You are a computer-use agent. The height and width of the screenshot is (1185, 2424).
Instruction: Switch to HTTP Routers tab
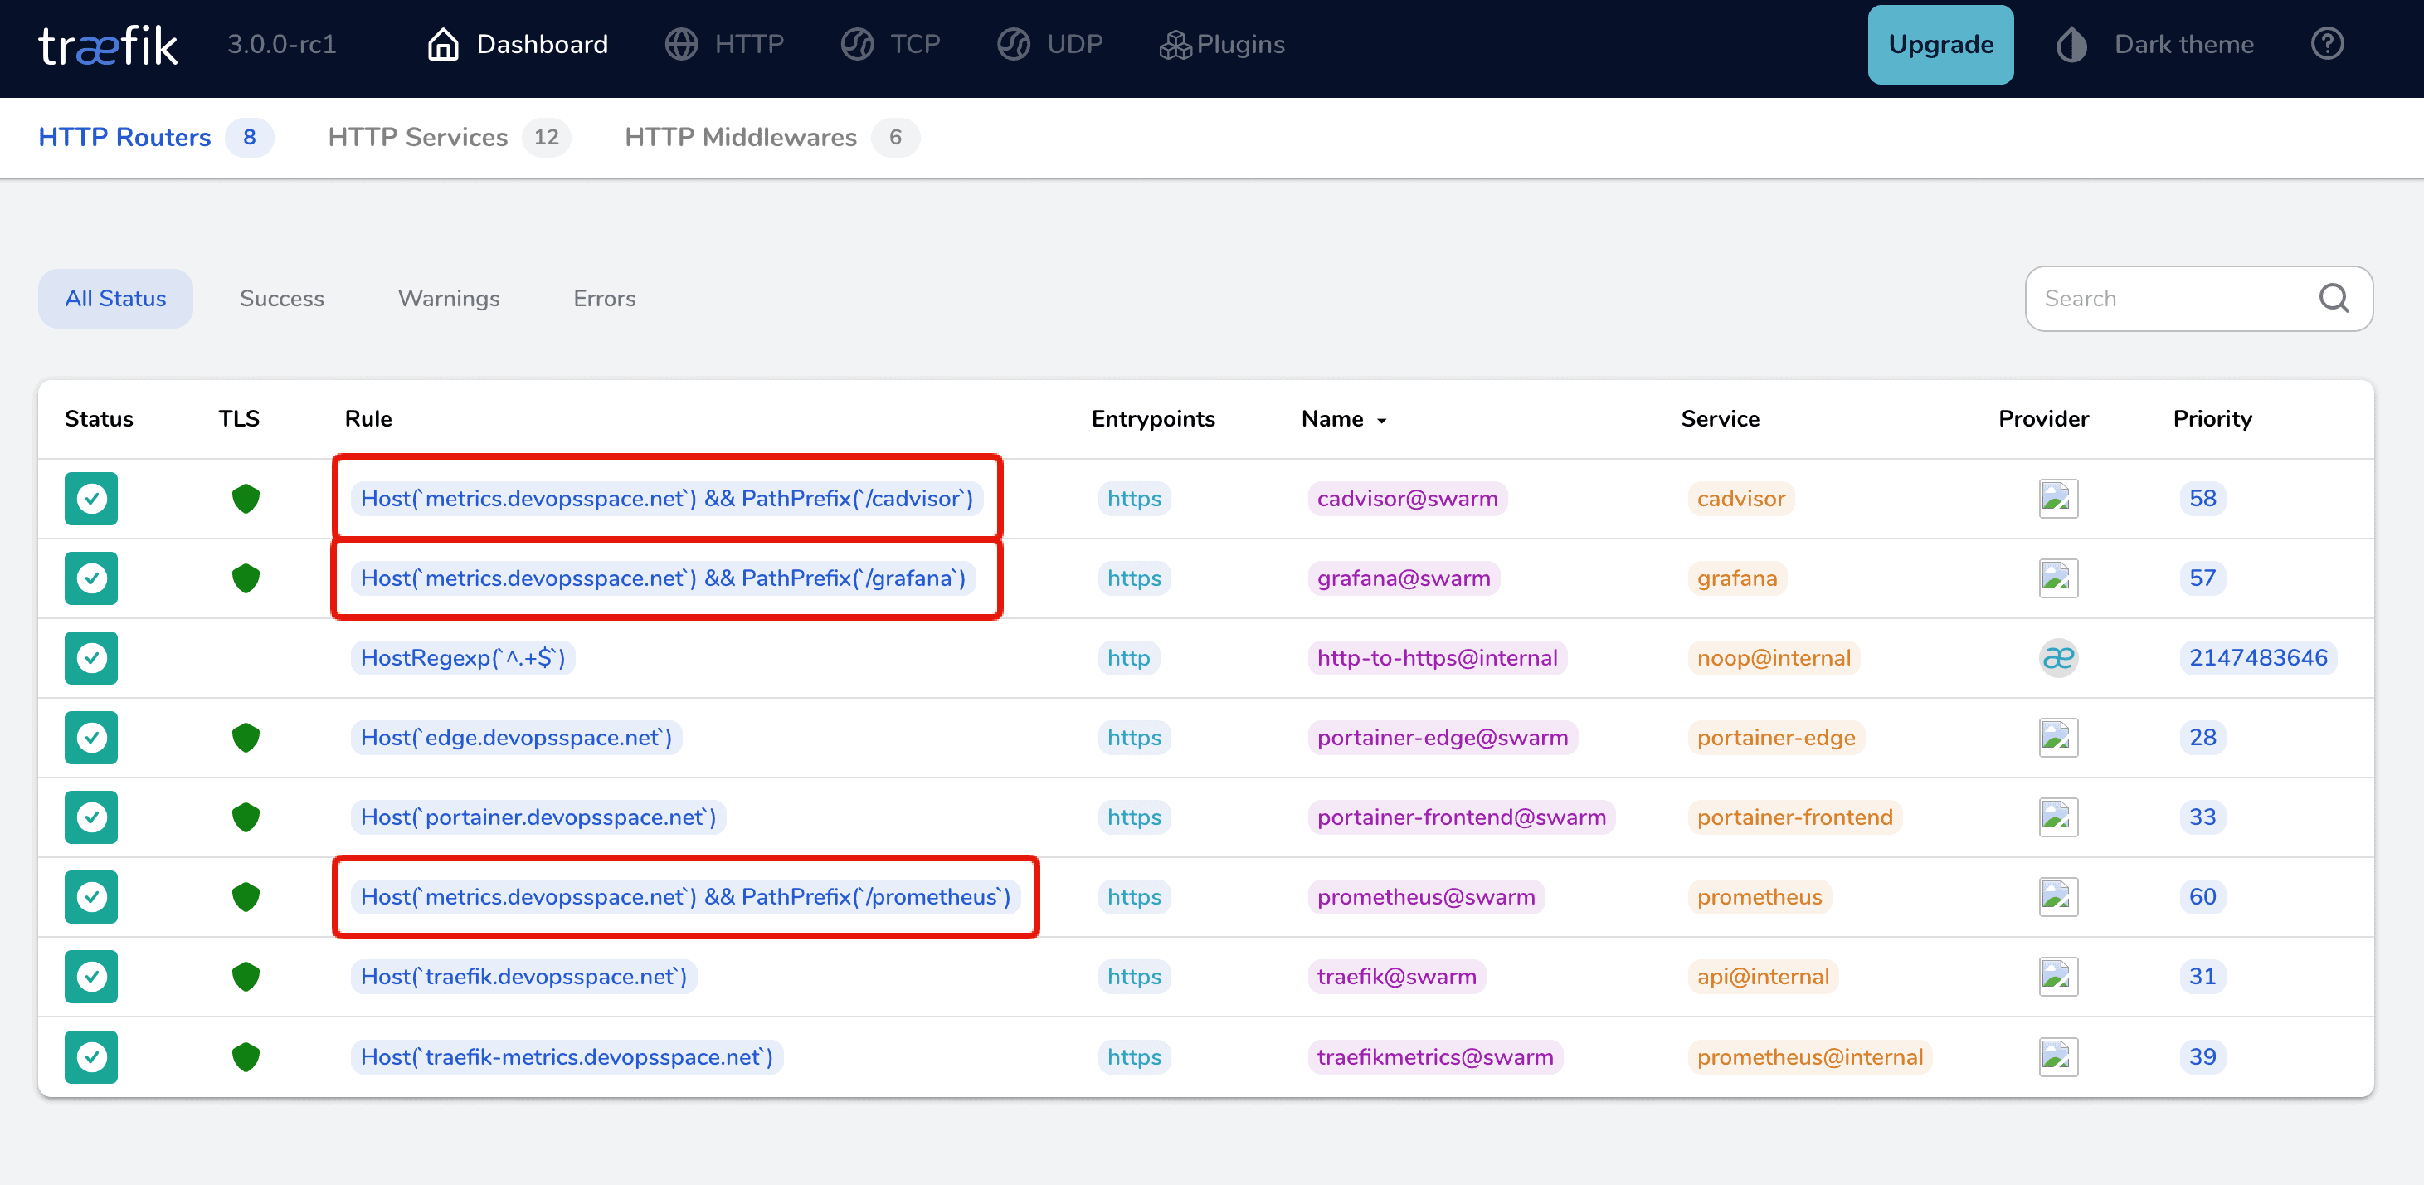(x=155, y=138)
